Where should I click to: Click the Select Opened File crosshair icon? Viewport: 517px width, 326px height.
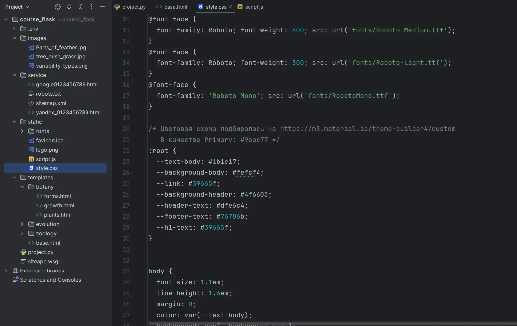[58, 7]
